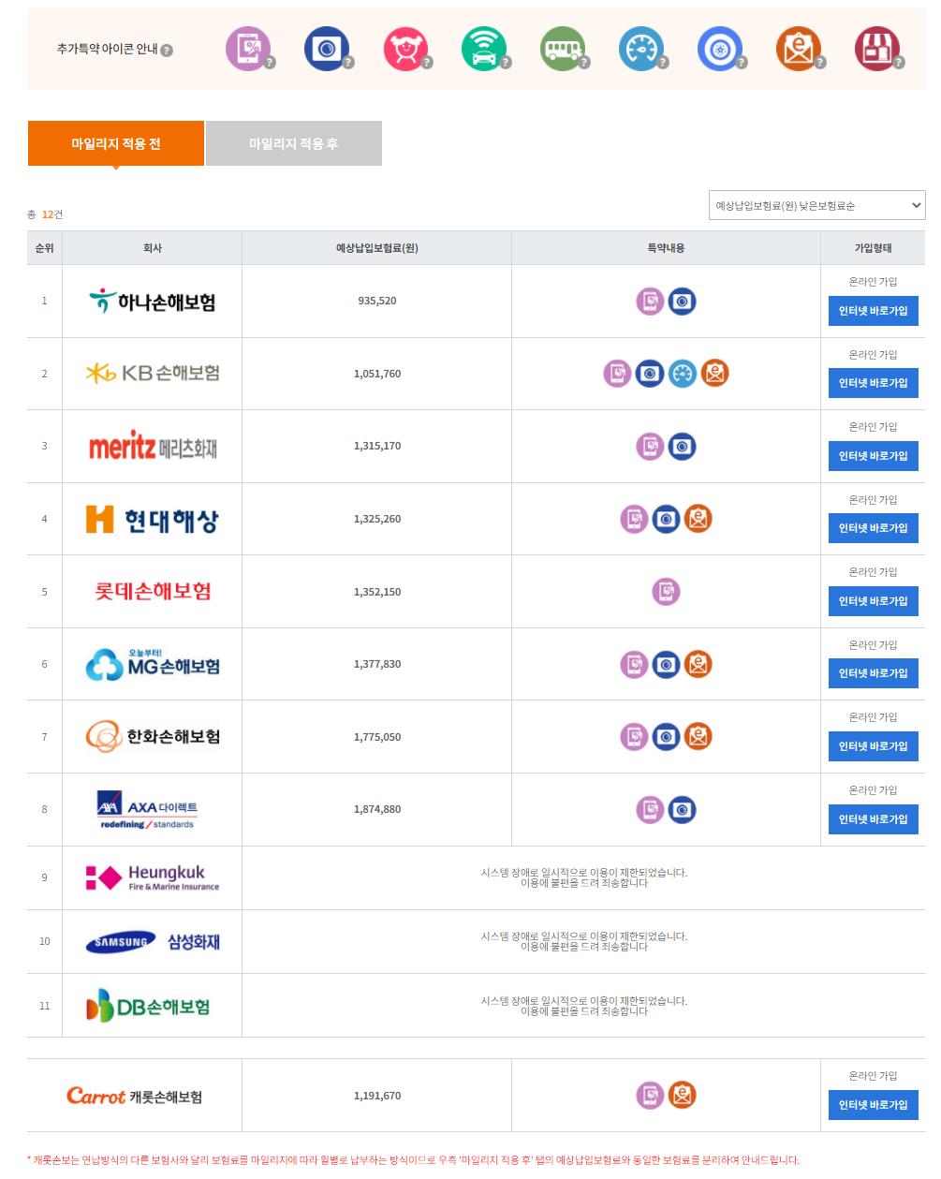
Task: Click the green bus icon in the legend
Action: coord(563,49)
